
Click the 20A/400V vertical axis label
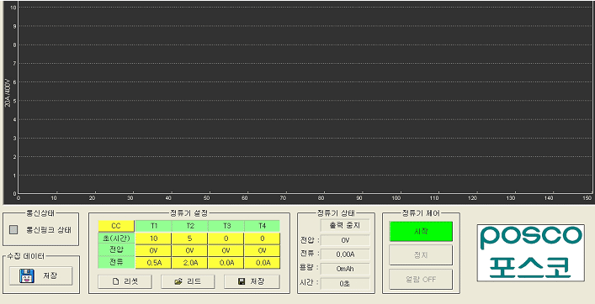coord(8,92)
